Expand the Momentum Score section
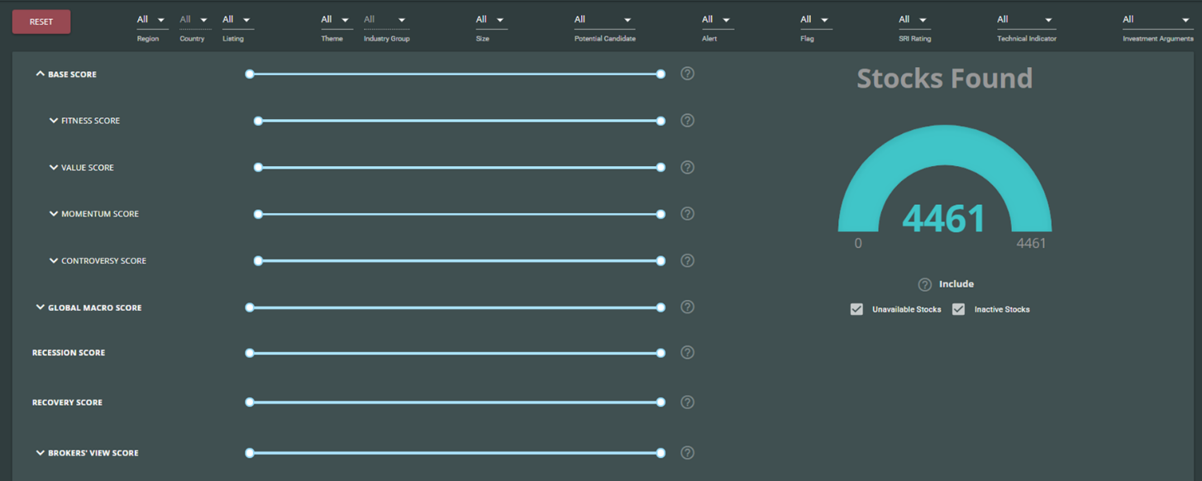Image resolution: width=1202 pixels, height=481 pixels. [54, 214]
